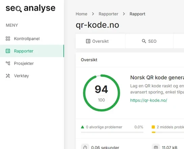
Task: Click the 0 alvorlige problemer label
Action: point(104,127)
